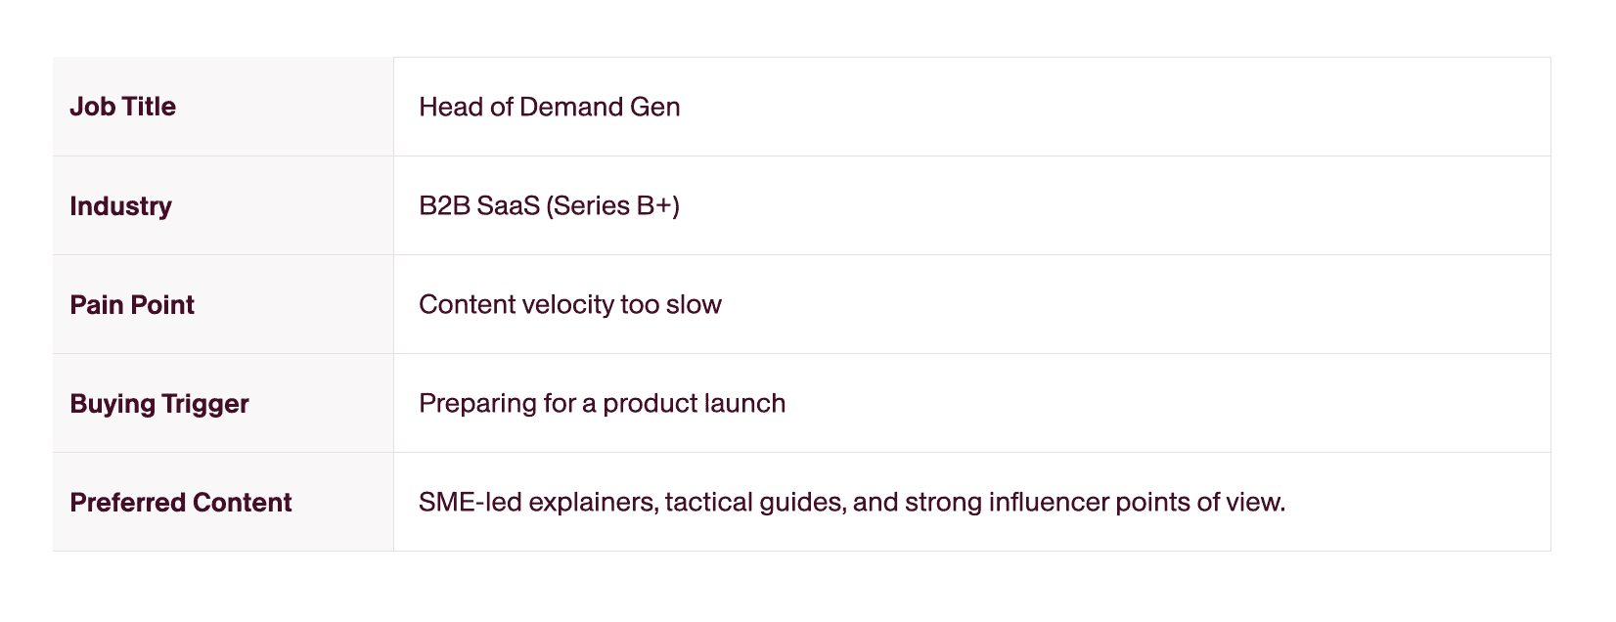Click the "Preferred Content" row label

(181, 503)
